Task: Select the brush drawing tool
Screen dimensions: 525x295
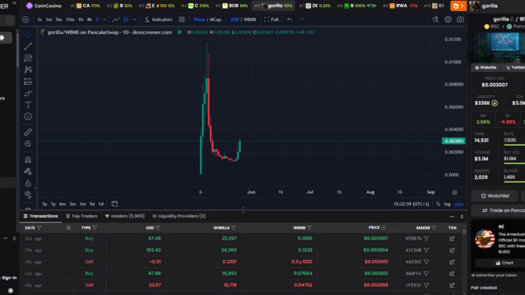Action: tap(28, 93)
